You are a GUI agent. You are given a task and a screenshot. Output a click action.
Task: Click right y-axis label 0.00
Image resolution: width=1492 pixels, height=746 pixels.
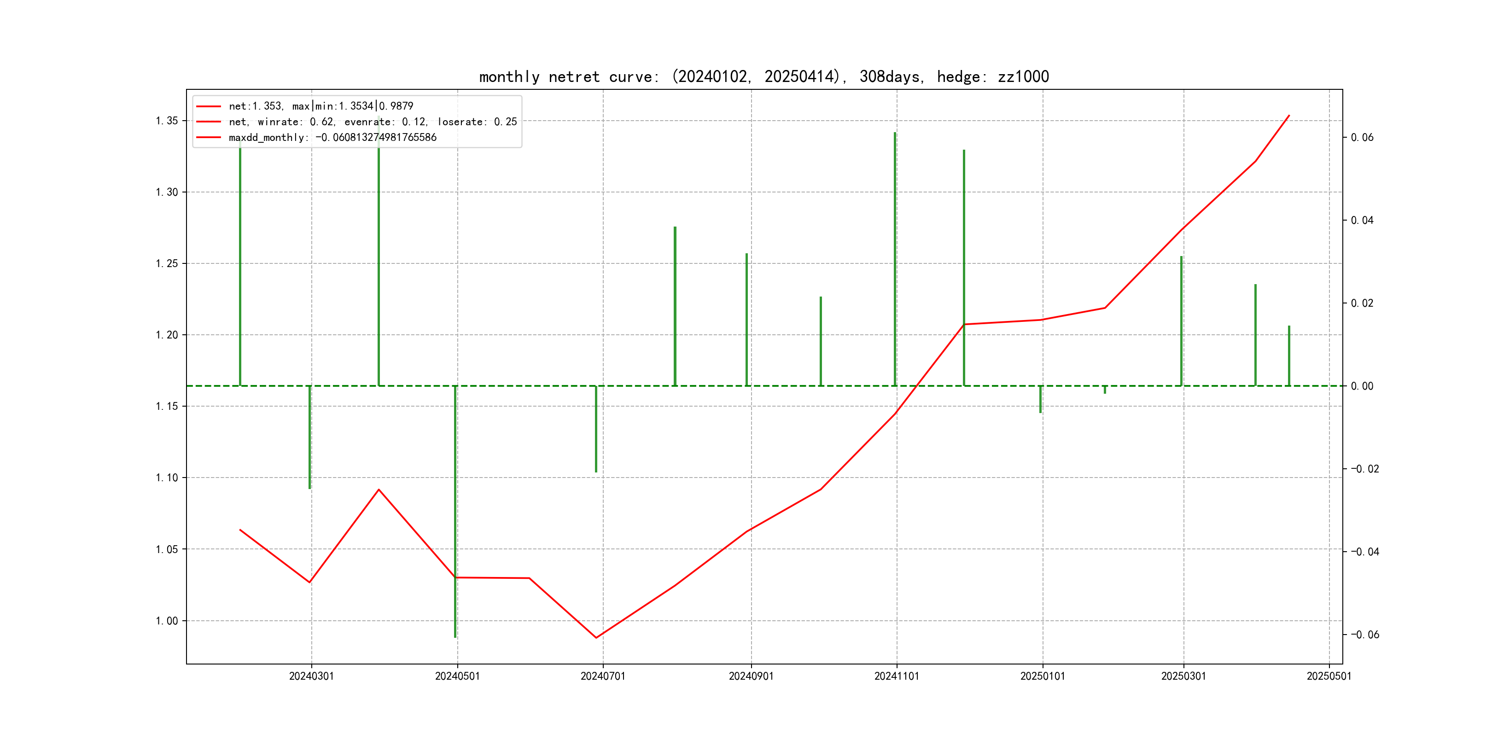pos(1362,386)
